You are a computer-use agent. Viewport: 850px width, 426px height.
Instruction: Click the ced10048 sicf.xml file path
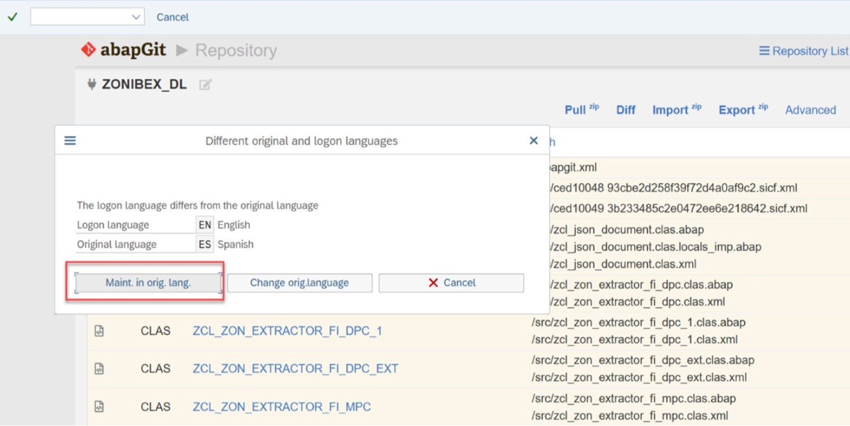(674, 188)
